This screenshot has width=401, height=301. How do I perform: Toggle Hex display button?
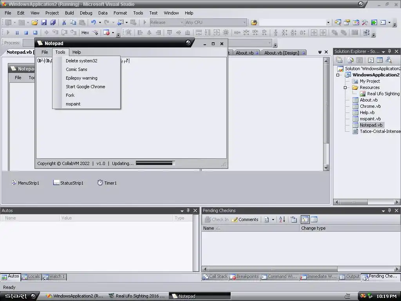click(x=85, y=33)
